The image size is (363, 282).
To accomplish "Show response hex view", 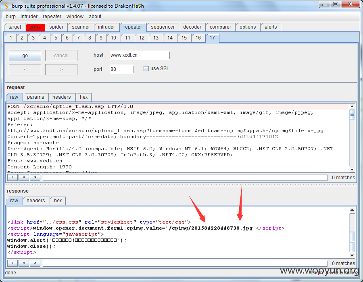I will 58,201.
